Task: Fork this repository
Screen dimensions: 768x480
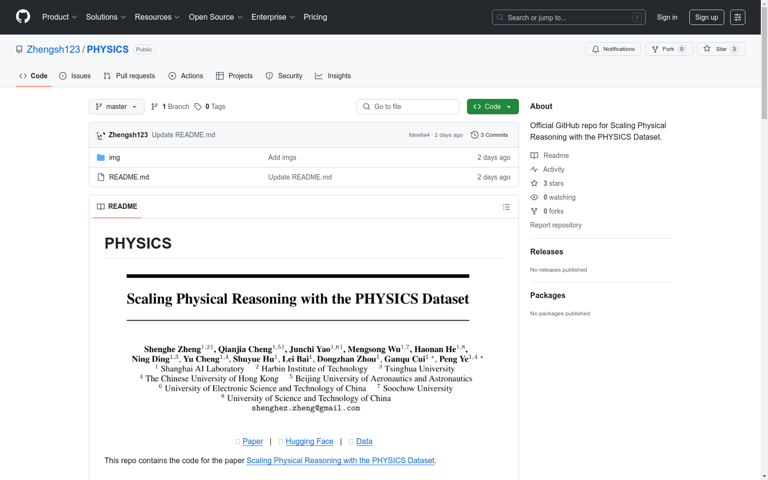Action: (669, 49)
